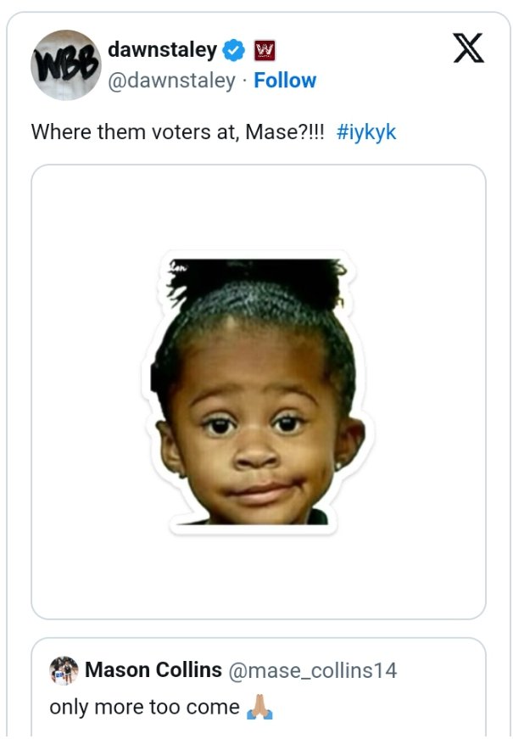
Task: Open dawnstaley's WBB profile avatar
Action: [65, 65]
